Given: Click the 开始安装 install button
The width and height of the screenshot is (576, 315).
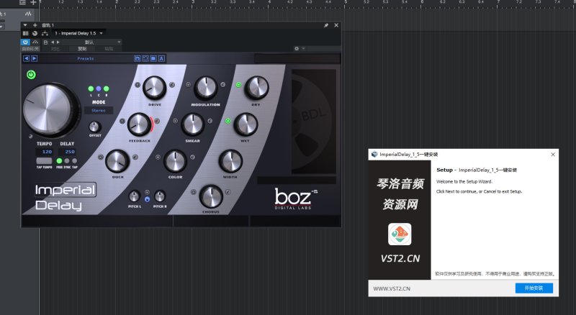Looking at the screenshot, I should [534, 288].
